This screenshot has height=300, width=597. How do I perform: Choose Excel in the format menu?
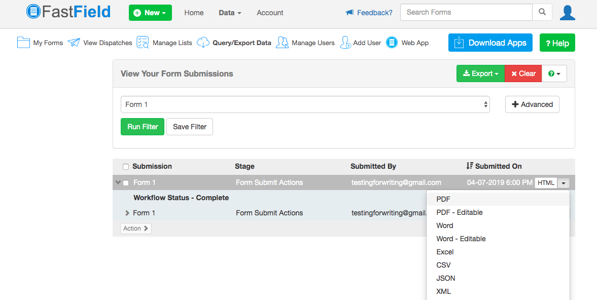(x=445, y=252)
